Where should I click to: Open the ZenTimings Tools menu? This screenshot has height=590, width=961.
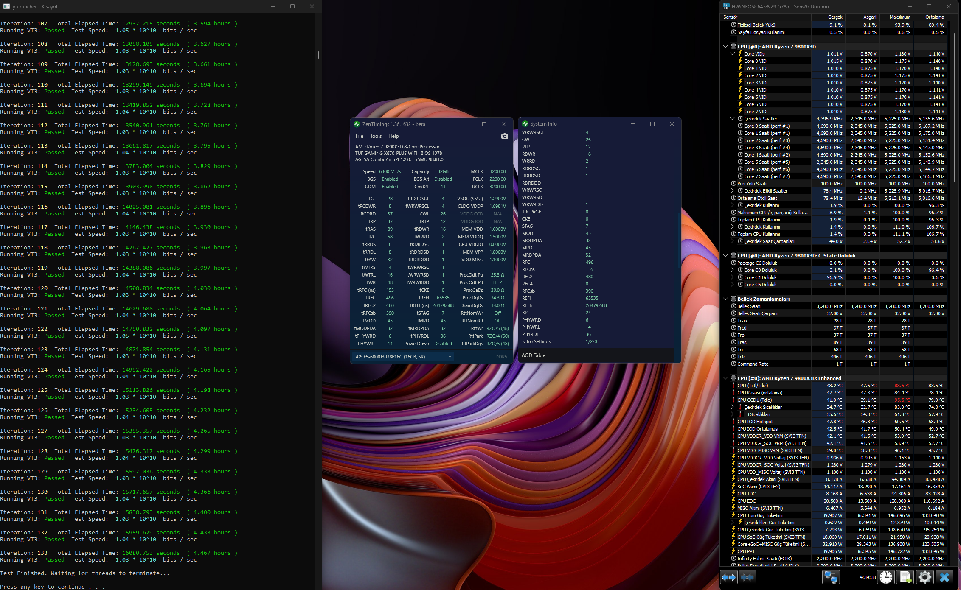pos(376,136)
